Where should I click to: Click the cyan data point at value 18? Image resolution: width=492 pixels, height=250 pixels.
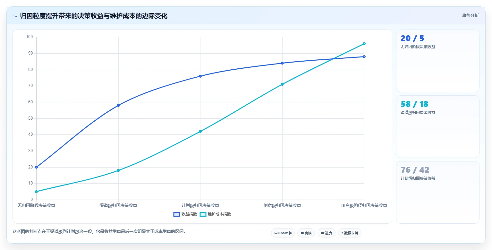point(118,170)
